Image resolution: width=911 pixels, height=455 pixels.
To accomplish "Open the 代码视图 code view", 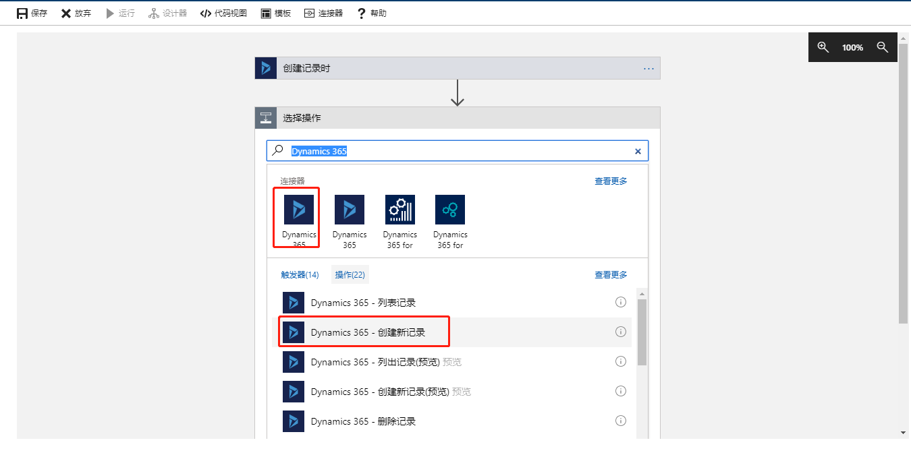I will [223, 13].
